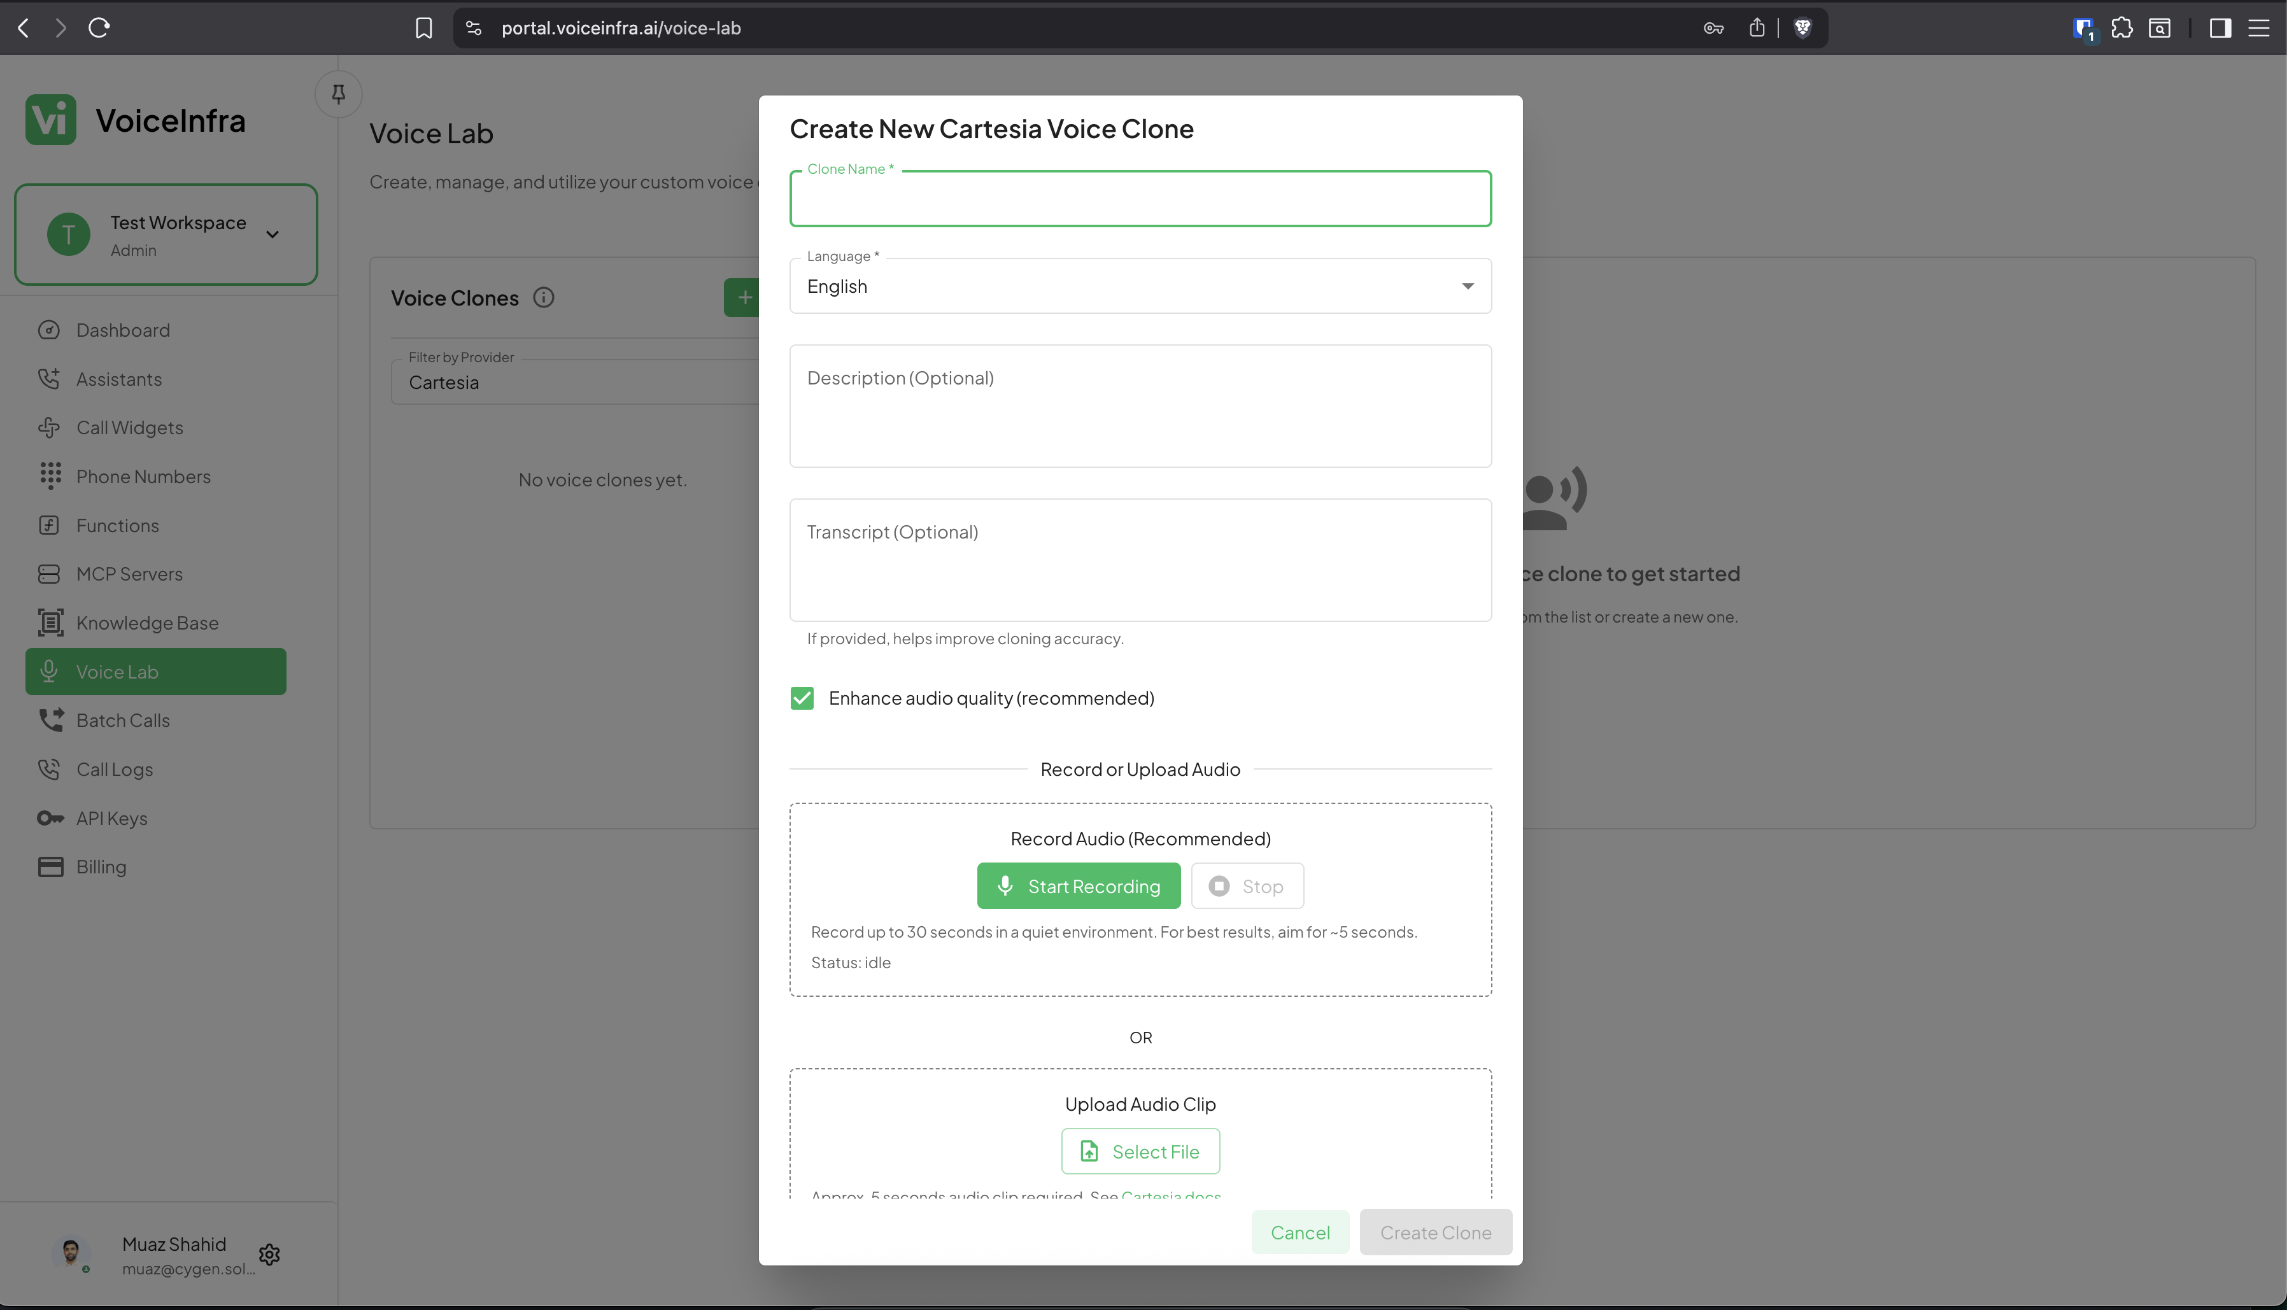Open site settings icon in address bar

point(474,28)
